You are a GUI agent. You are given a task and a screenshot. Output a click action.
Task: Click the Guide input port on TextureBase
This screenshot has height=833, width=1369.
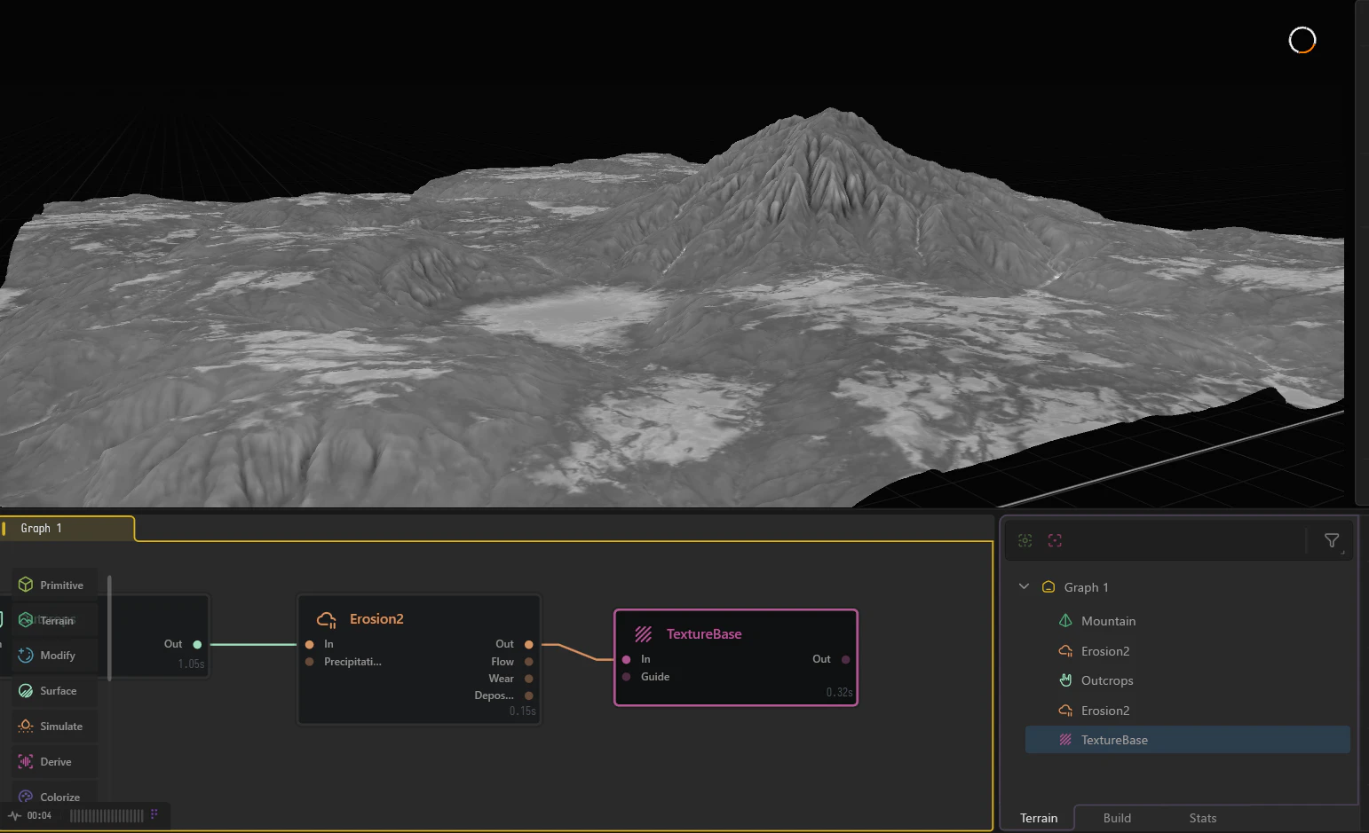[x=627, y=677]
